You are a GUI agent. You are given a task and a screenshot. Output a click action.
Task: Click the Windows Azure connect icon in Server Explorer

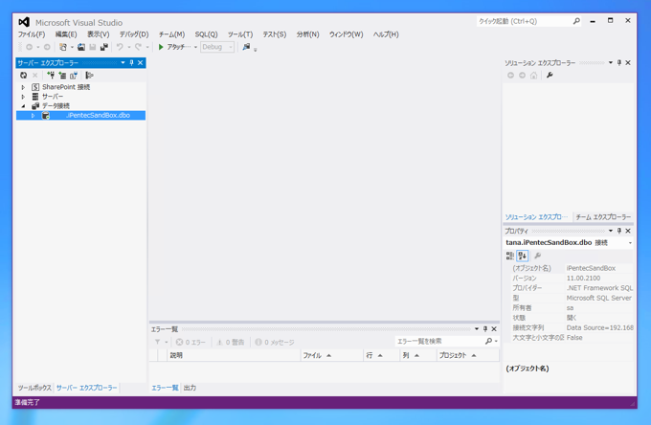[89, 75]
